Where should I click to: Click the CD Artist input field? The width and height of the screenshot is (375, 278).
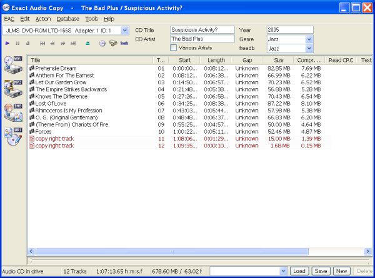tap(202, 39)
